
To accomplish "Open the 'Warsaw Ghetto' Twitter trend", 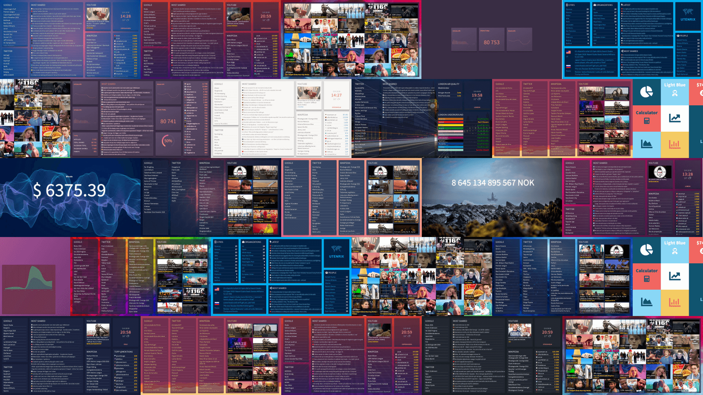I will coord(360,133).
